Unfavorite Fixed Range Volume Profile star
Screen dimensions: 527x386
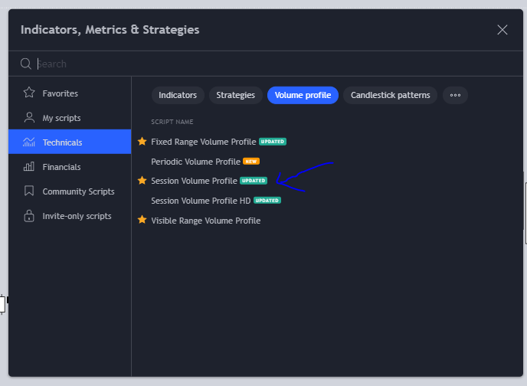[x=142, y=142]
